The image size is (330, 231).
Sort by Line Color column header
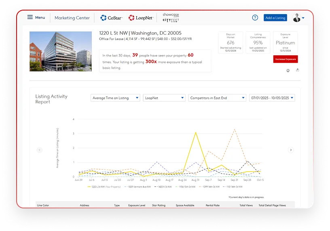(x=43, y=206)
